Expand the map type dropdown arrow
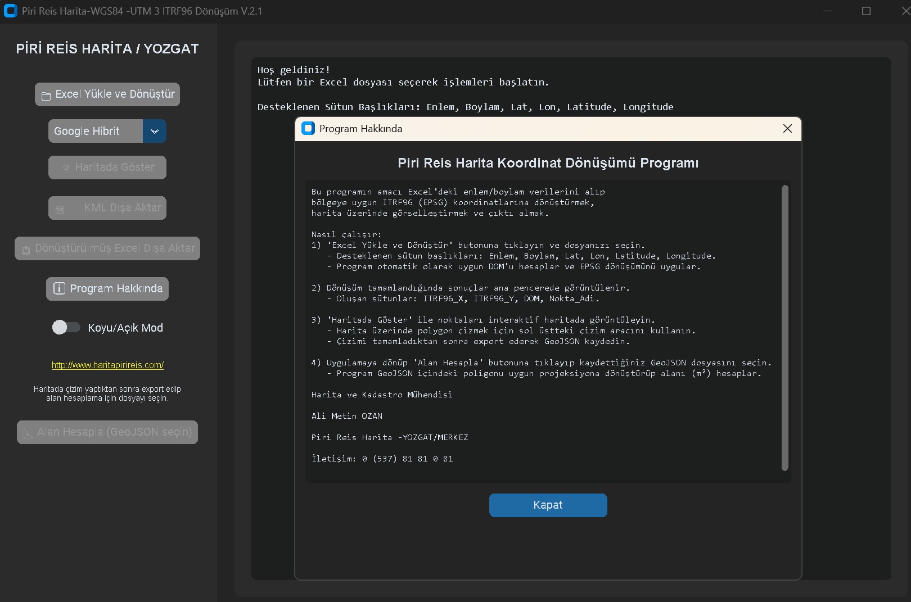Image resolution: width=911 pixels, height=602 pixels. [x=155, y=132]
